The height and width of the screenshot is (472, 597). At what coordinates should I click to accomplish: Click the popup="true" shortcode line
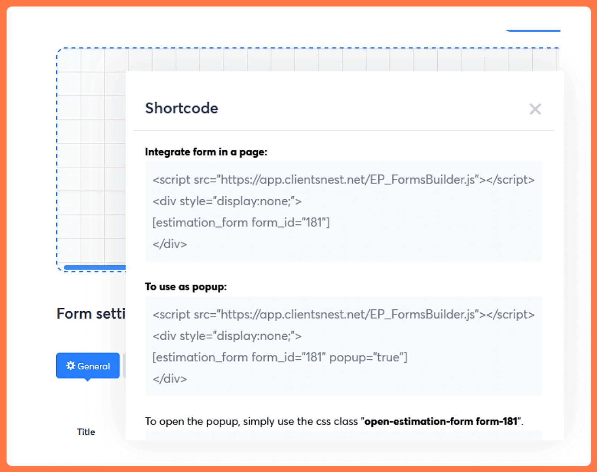click(x=280, y=357)
